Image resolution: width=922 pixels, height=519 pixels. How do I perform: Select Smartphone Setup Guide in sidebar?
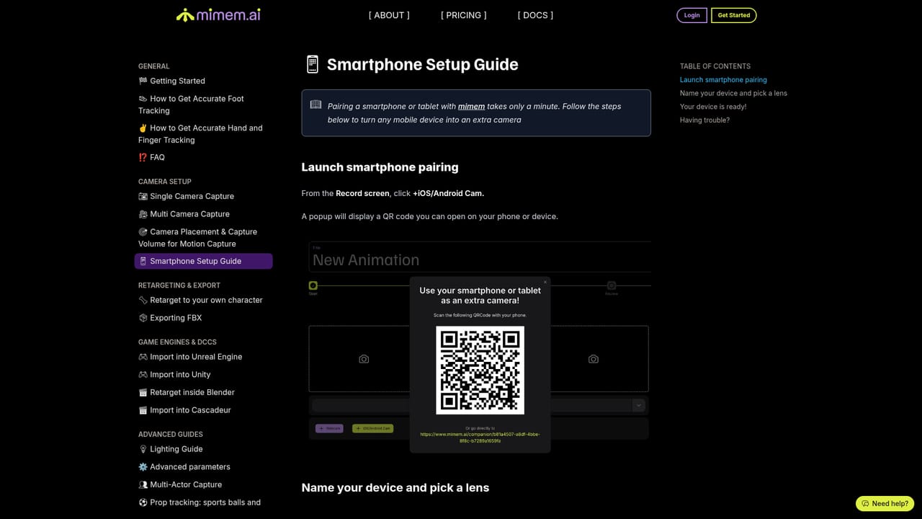click(203, 261)
